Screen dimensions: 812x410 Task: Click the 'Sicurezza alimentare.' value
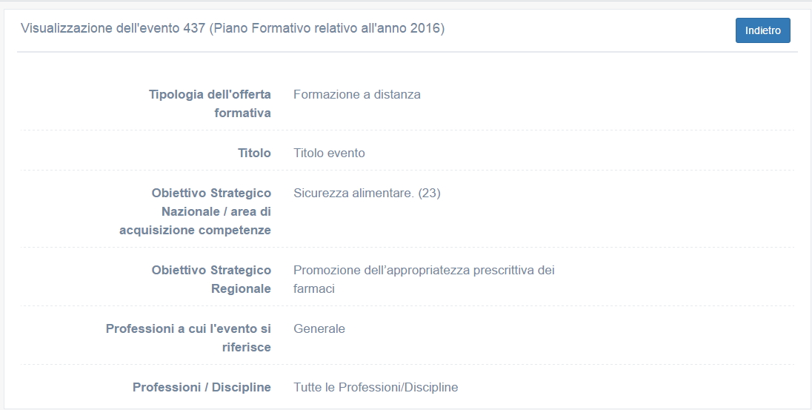[353, 193]
